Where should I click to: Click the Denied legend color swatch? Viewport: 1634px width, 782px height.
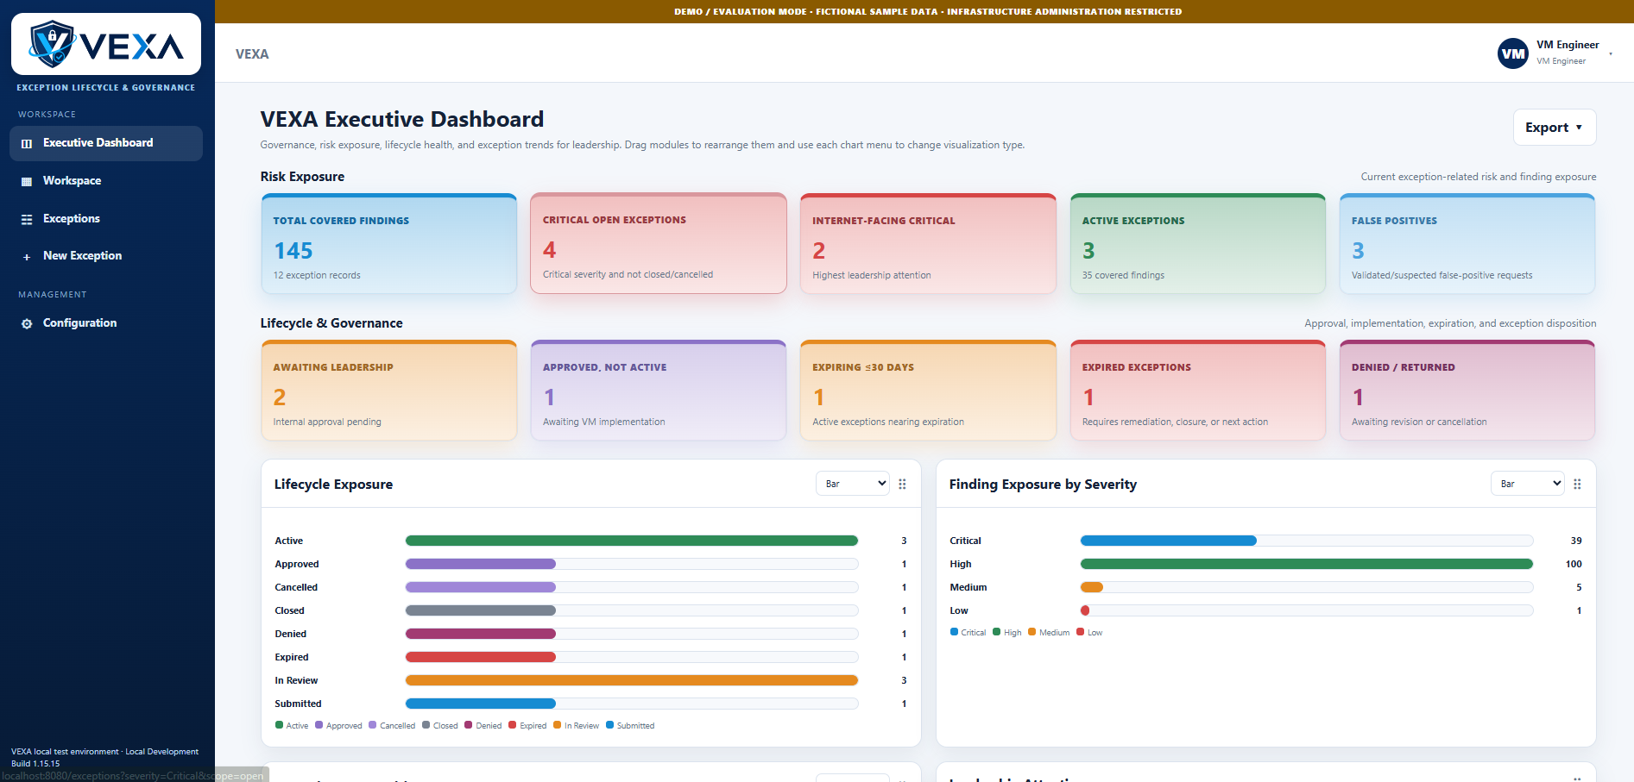pyautogui.click(x=468, y=725)
